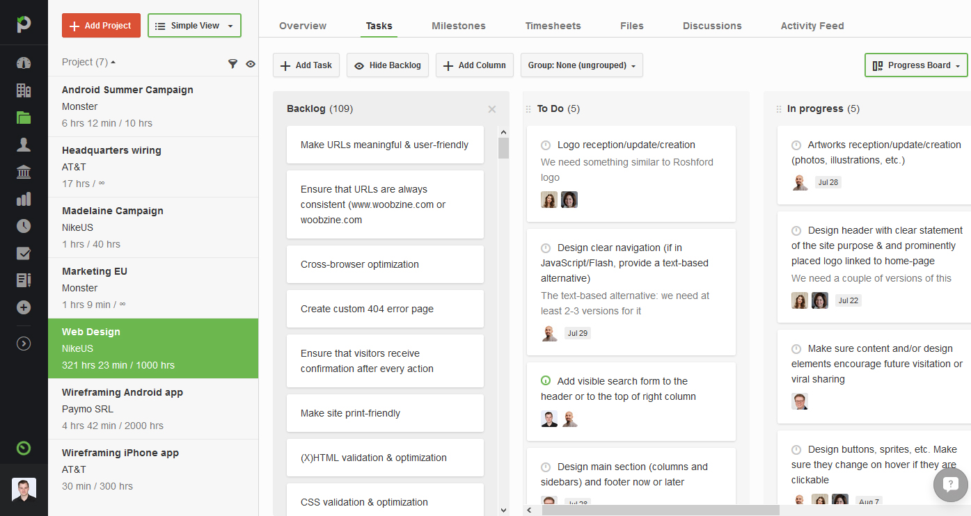971x516 pixels.
Task: Click the Add Column button
Action: pyautogui.click(x=474, y=65)
